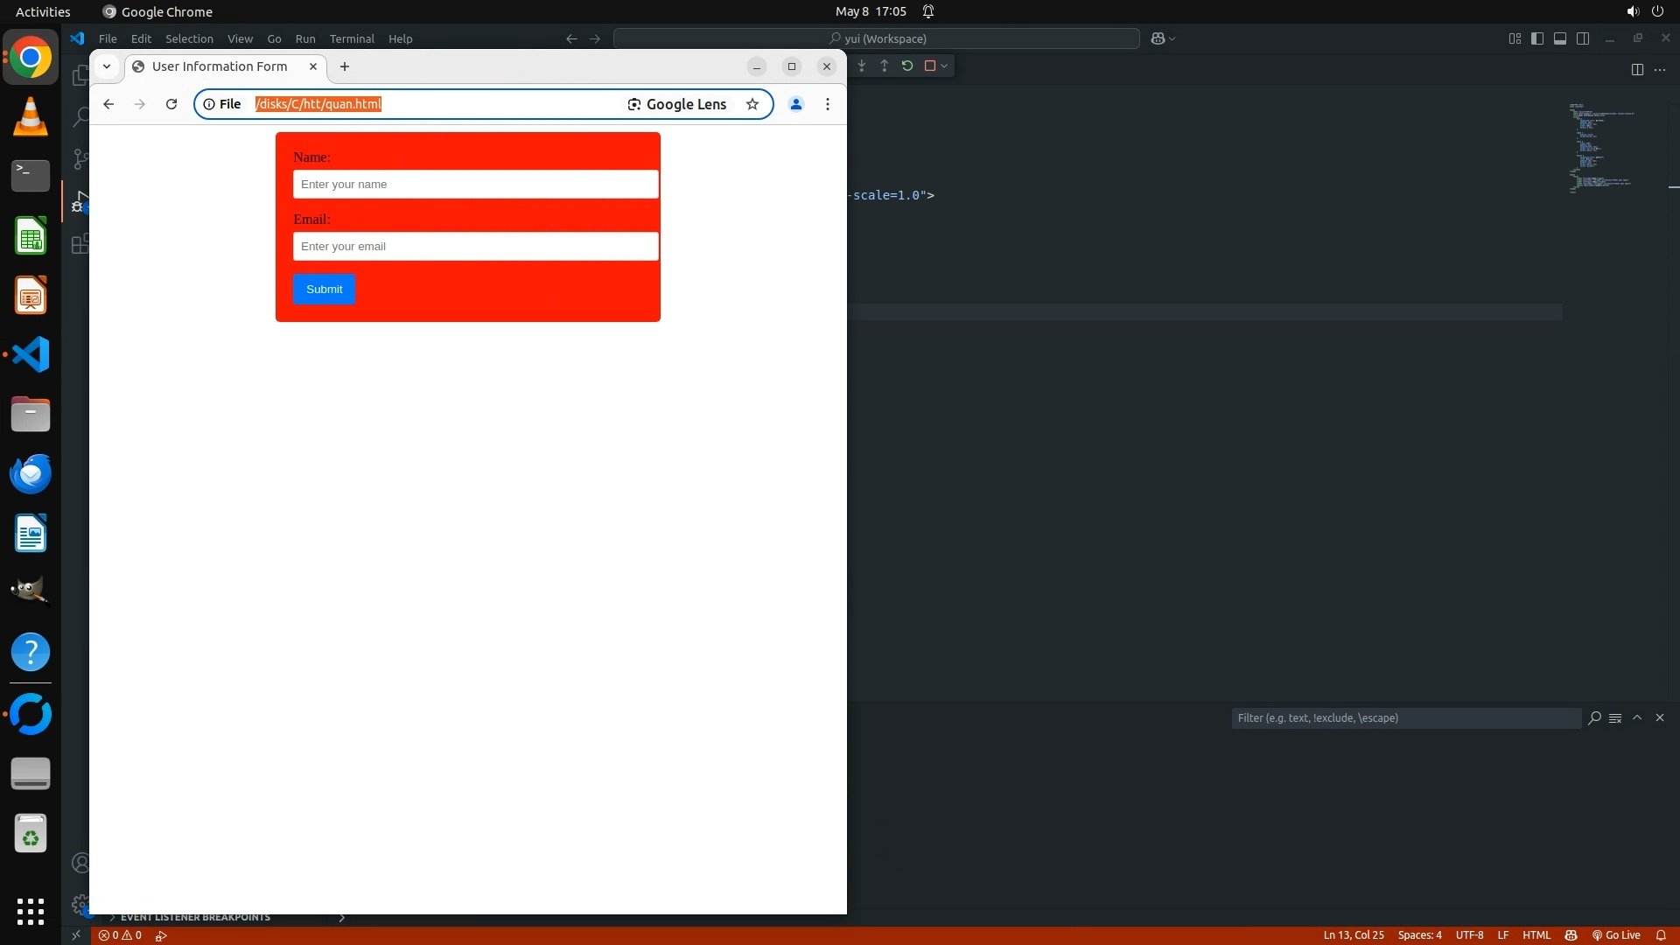The height and width of the screenshot is (945, 1680).
Task: Click the debug Step Out arrow
Action: pos(885,66)
